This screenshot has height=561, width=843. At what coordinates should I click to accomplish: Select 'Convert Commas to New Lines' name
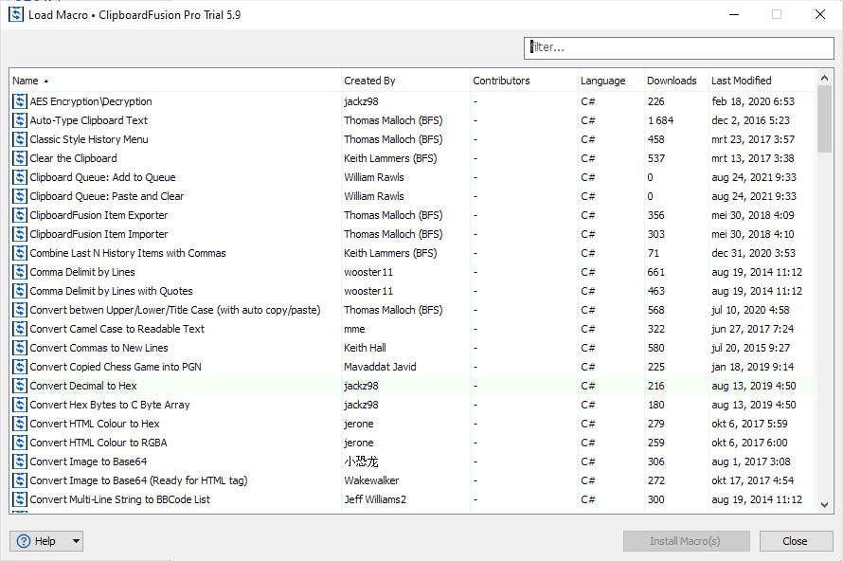pyautogui.click(x=99, y=348)
